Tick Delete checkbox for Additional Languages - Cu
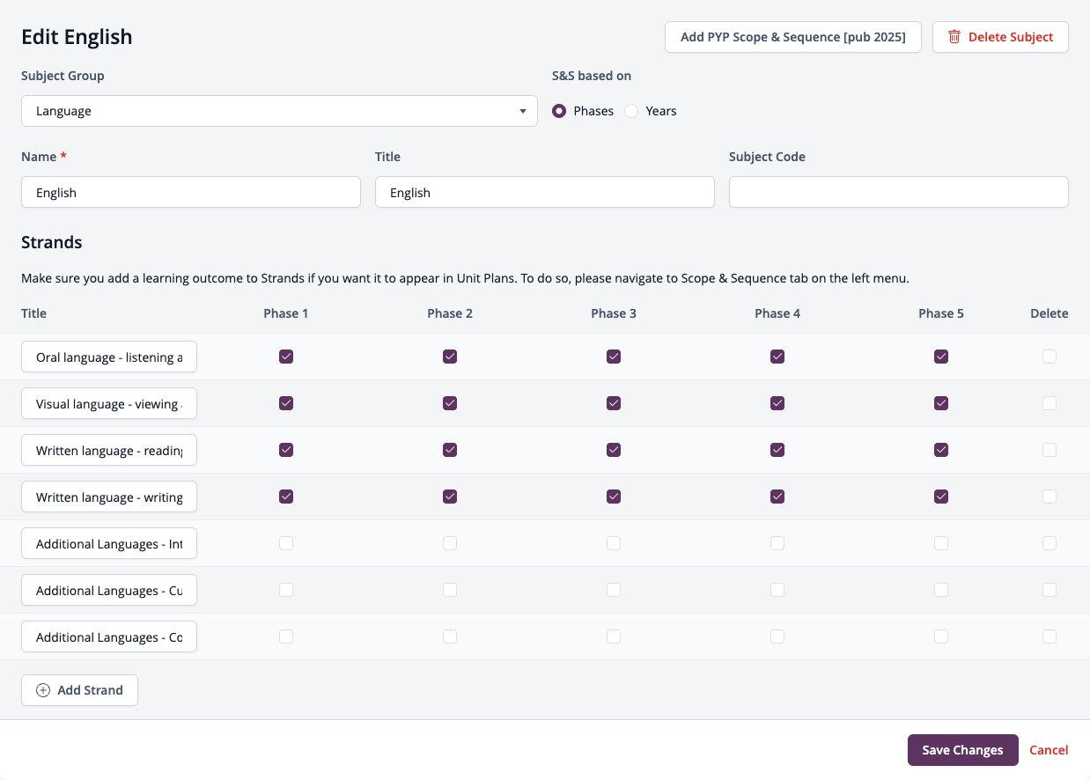The height and width of the screenshot is (780, 1090). (x=1049, y=590)
